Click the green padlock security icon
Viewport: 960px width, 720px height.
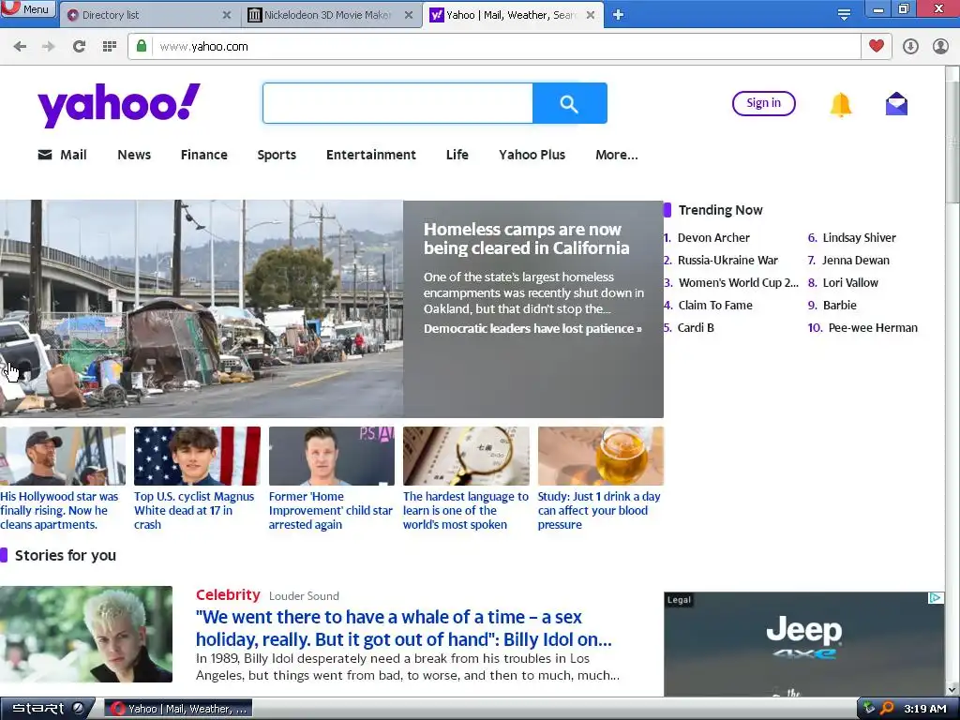tap(142, 47)
